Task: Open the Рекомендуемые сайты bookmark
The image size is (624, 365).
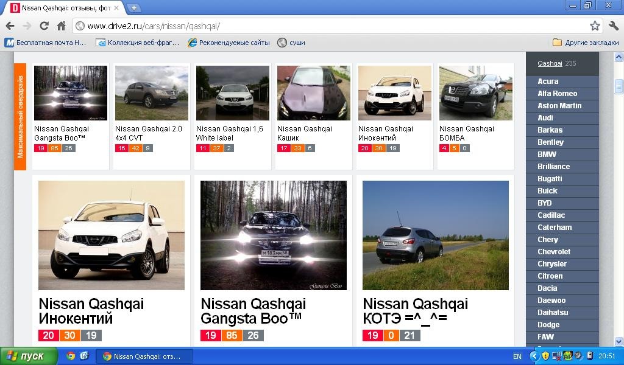Action: (x=229, y=43)
